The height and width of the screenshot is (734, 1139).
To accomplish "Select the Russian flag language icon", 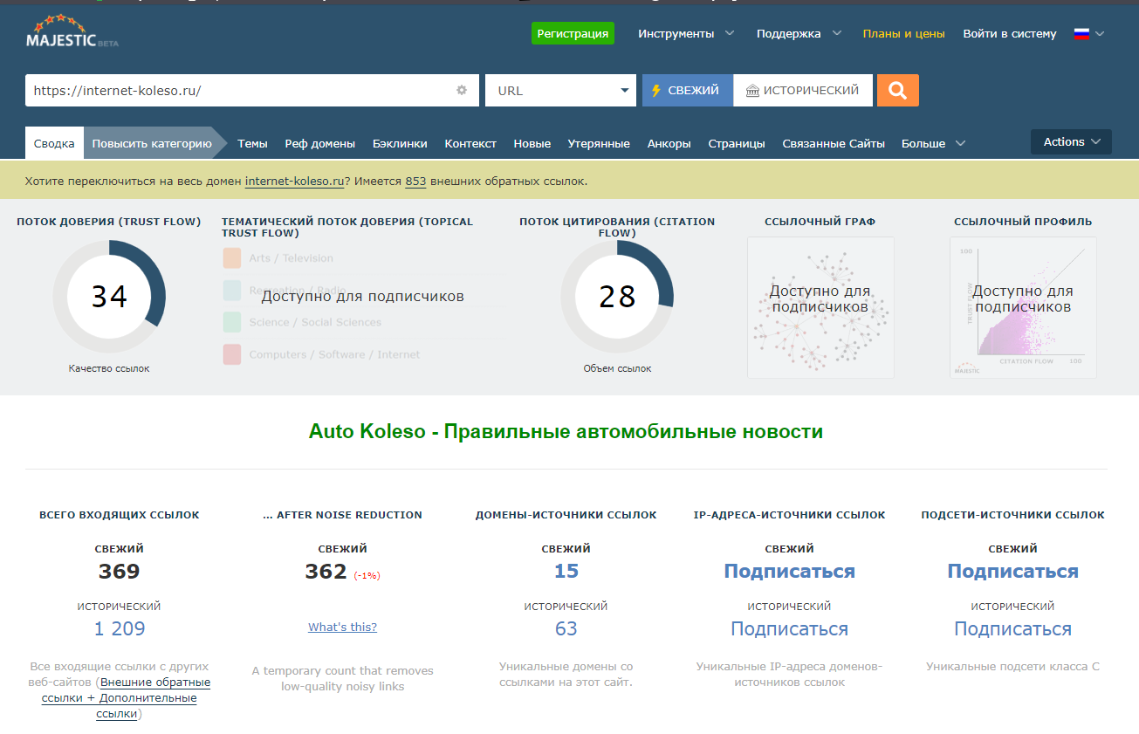I will pyautogui.click(x=1082, y=34).
